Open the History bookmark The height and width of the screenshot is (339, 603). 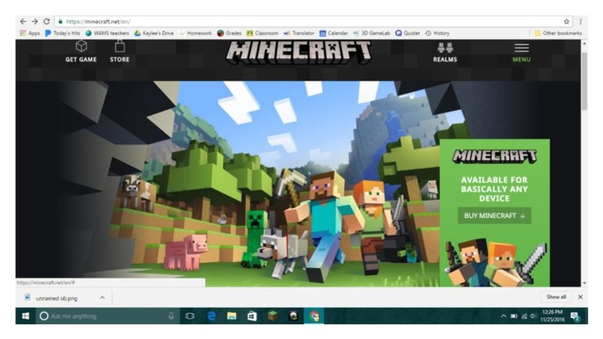[437, 33]
